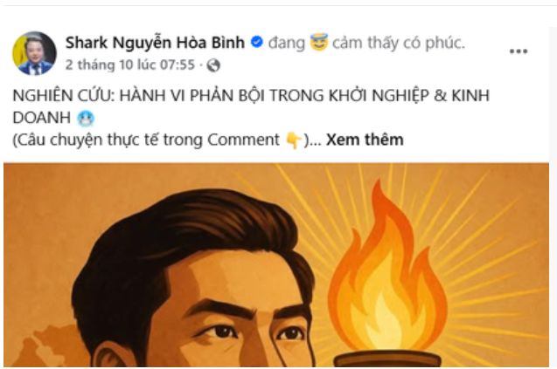
Task: Open the timestamp 2 tháng 10 lúc 07:55
Action: pos(130,65)
